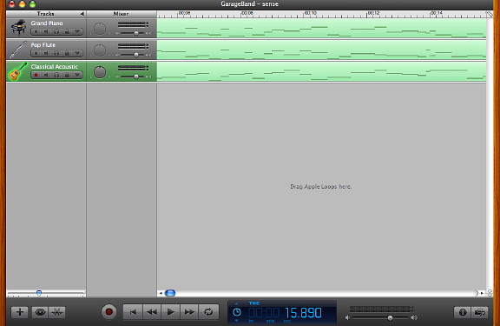The height and width of the screenshot is (326, 500).
Task: Click Pop Flute pan knob
Action: (x=100, y=50)
